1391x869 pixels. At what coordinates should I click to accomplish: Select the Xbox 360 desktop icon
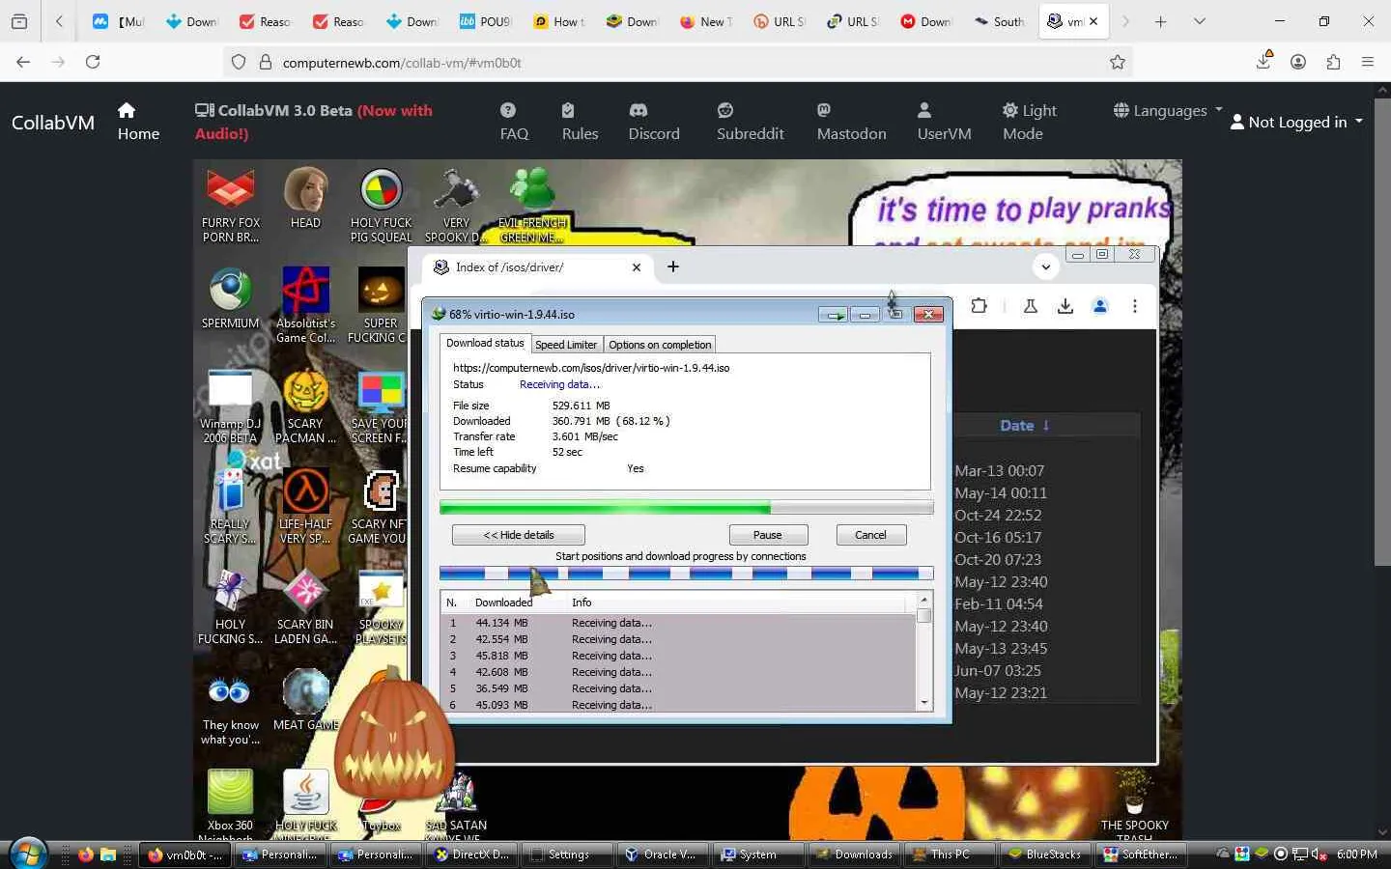pos(230,801)
